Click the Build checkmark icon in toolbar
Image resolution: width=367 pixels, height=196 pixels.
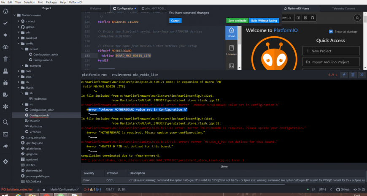click(x=5, y=23)
